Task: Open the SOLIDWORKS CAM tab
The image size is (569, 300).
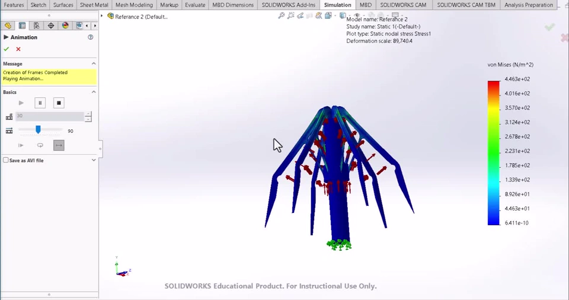Action: [403, 5]
